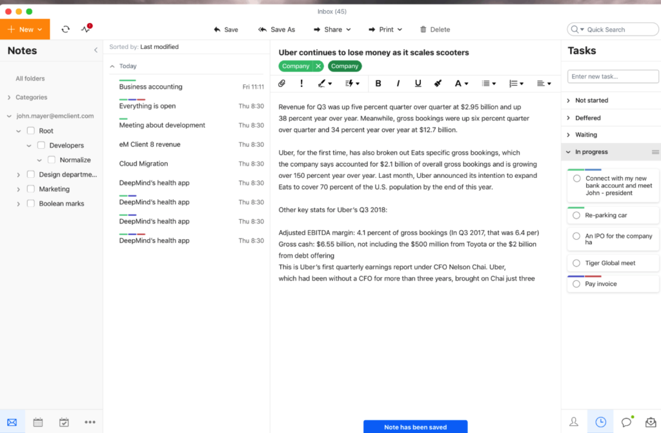661x433 pixels.
Task: Show agenda clock icon in right sidebar
Action: coord(601,421)
